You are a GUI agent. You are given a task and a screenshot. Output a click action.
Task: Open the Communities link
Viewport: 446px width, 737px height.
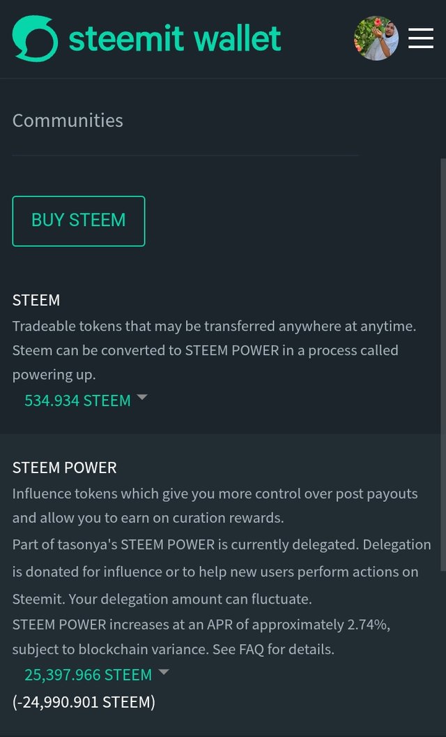(x=68, y=120)
